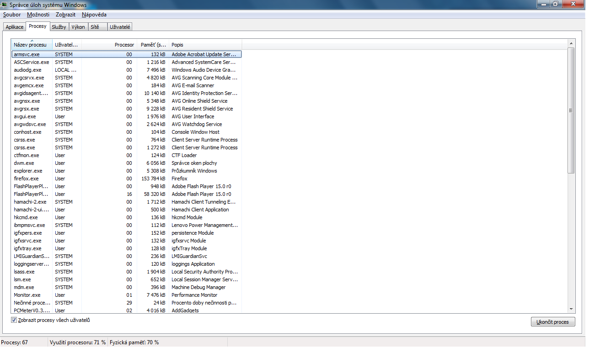This screenshot has width=600, height=347.
Task: Open the Soubor menu
Action: click(12, 15)
